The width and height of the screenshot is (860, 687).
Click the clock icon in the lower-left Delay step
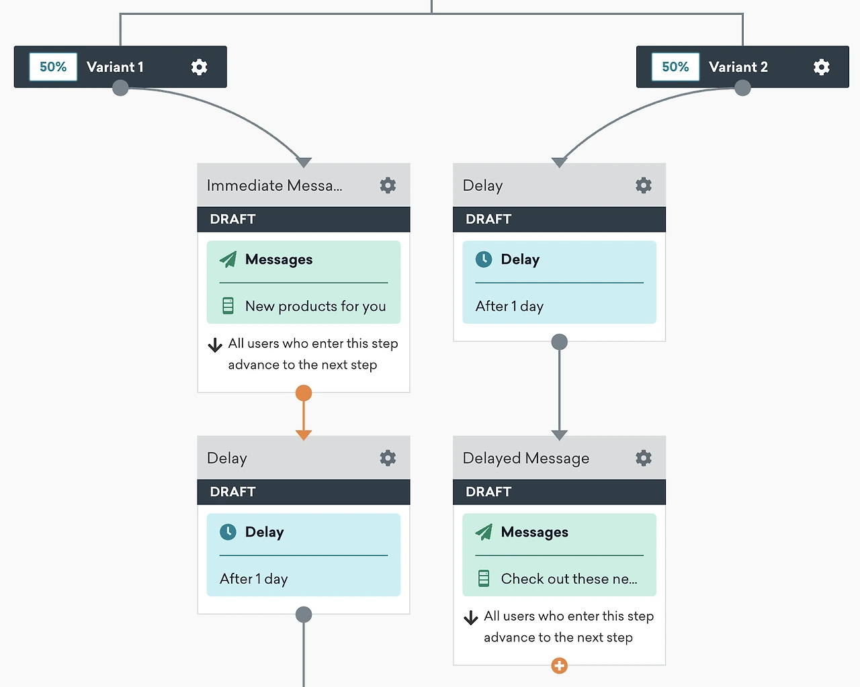click(228, 532)
